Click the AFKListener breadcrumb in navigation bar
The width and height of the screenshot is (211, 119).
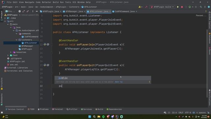click(x=89, y=7)
